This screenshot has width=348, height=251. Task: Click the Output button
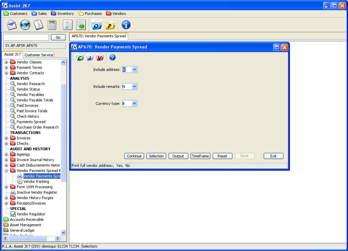pyautogui.click(x=178, y=156)
